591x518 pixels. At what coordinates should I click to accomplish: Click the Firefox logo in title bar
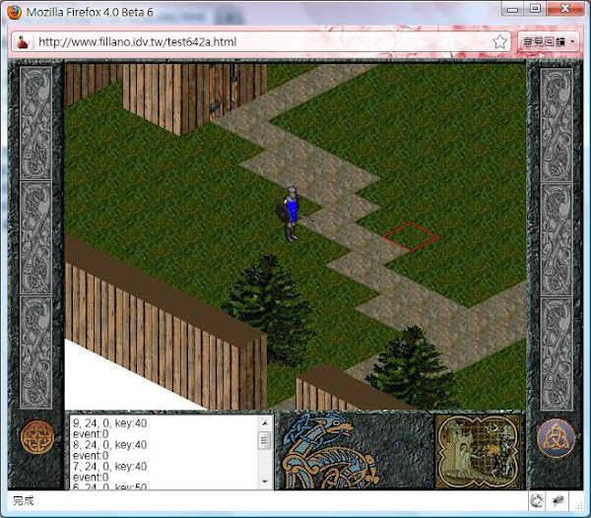[14, 12]
